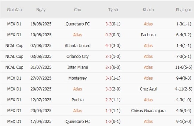This screenshot has width=194, height=126.
Task: Click the 31/07/2025 match date
Action: click(x=41, y=67)
